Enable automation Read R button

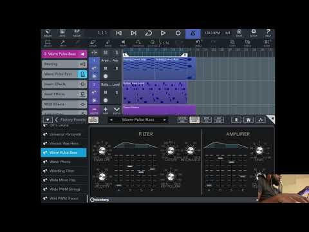tap(236, 120)
